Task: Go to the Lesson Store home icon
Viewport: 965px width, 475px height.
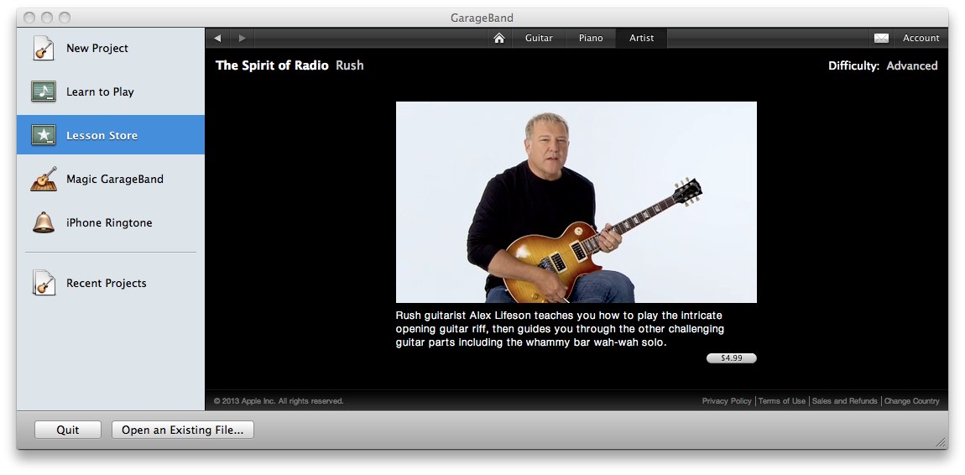Action: click(499, 38)
